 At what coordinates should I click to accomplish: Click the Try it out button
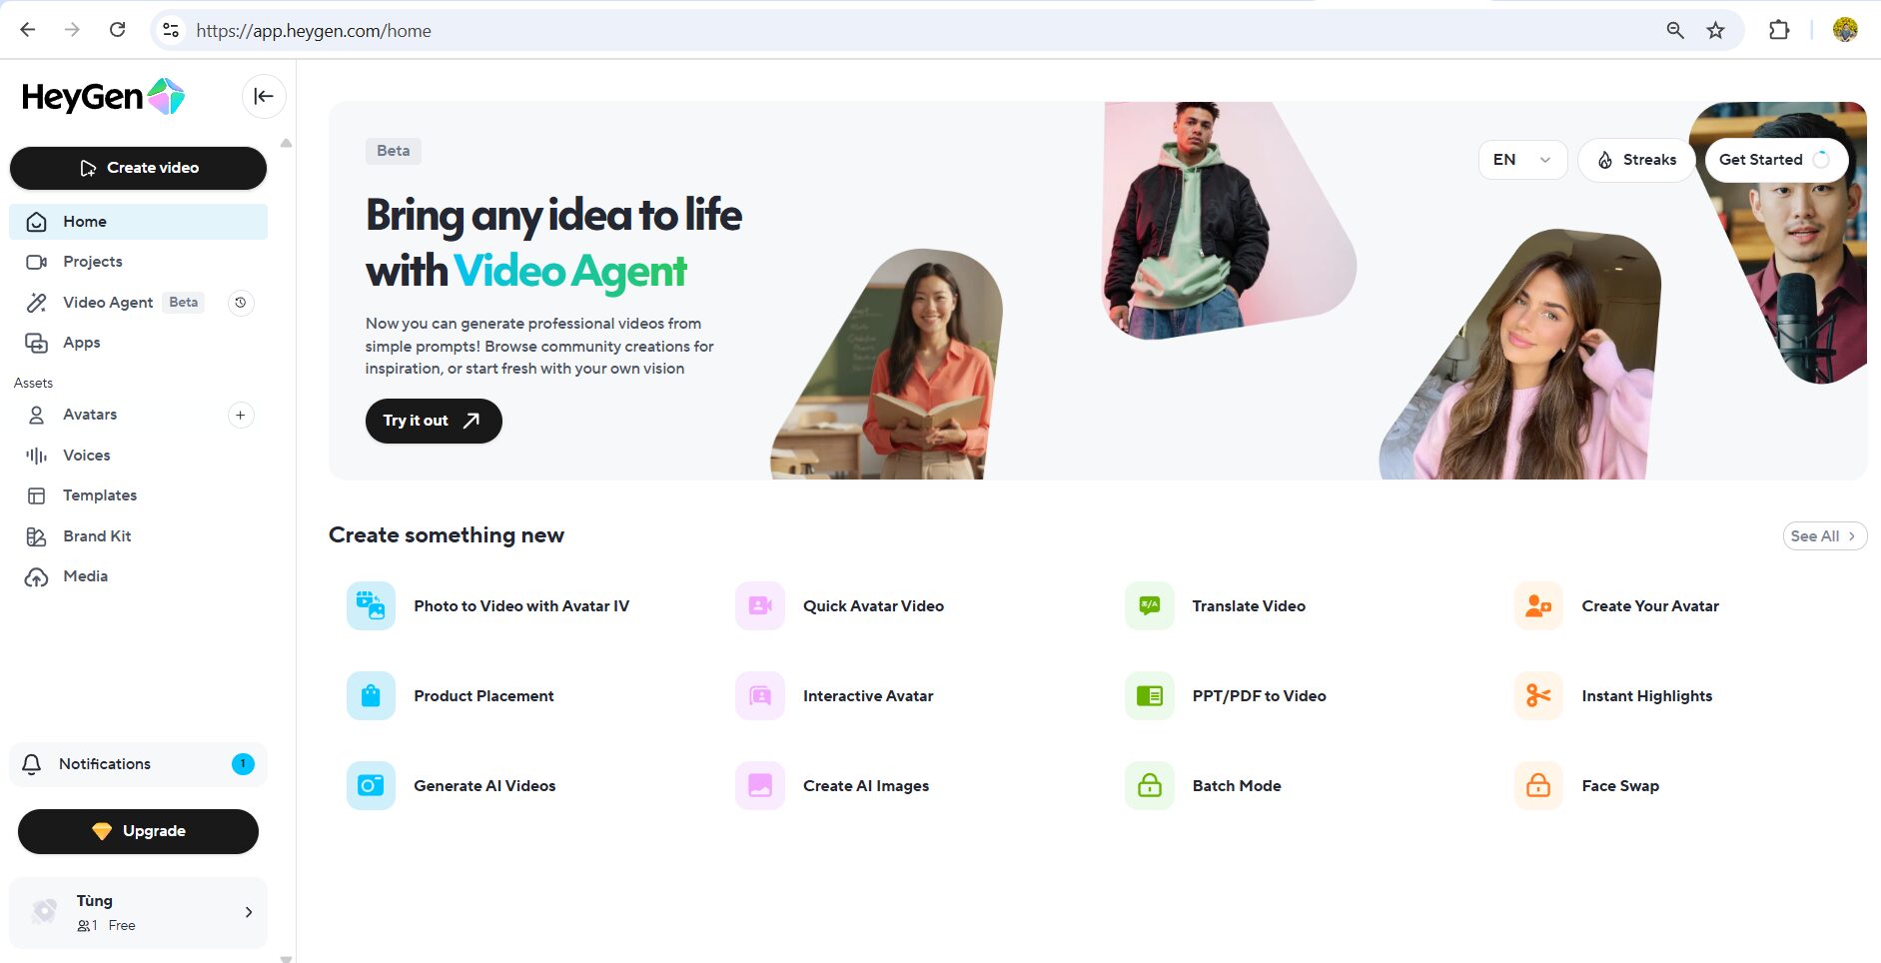(434, 421)
